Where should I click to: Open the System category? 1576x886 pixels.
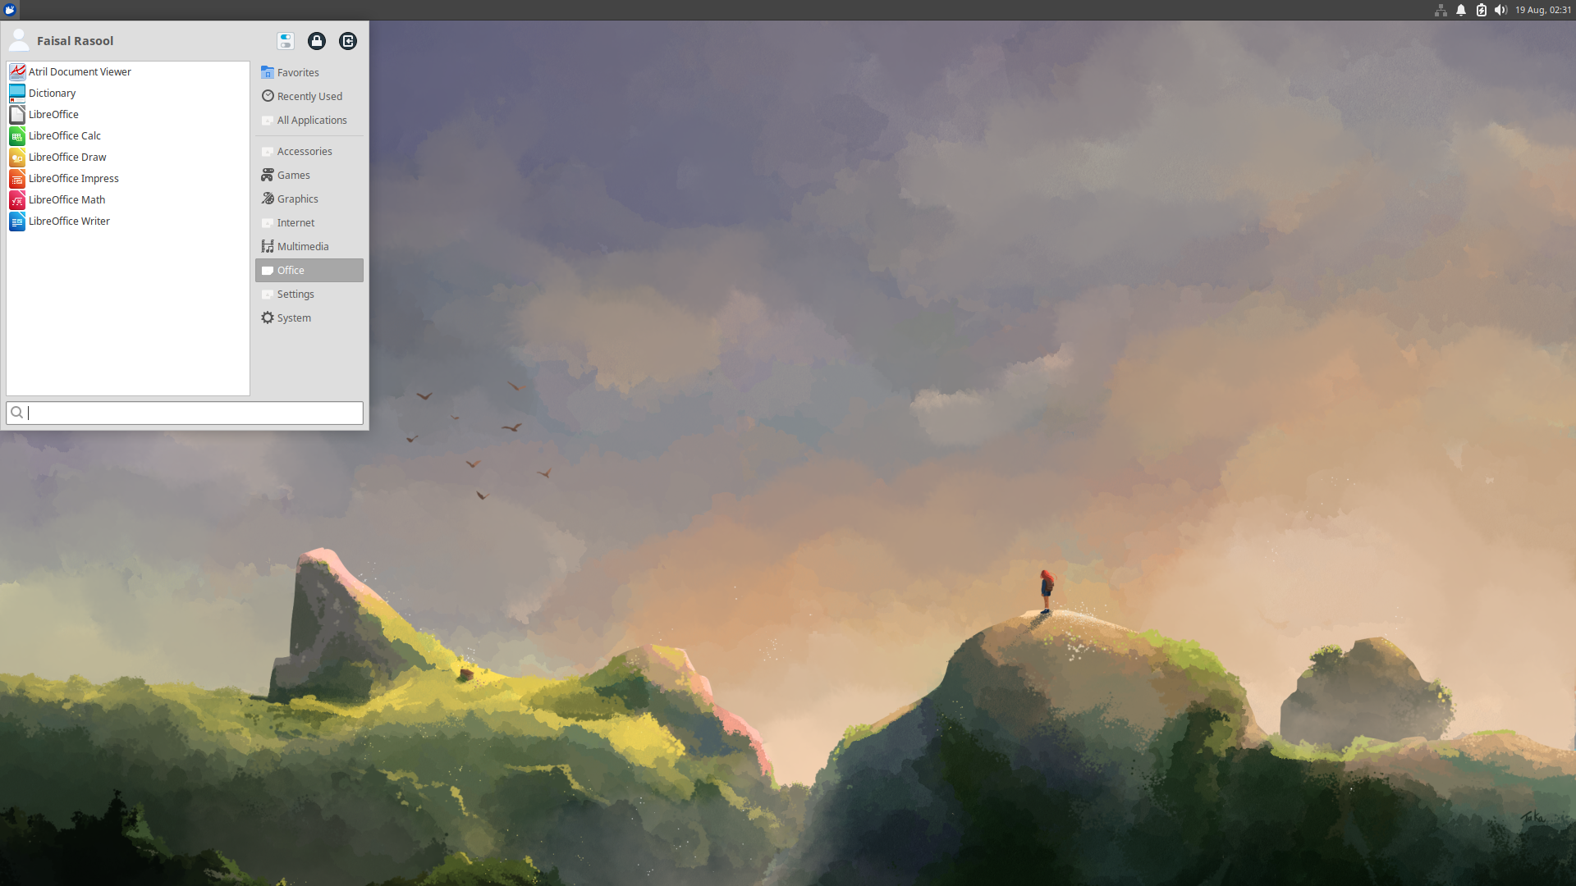click(x=293, y=317)
